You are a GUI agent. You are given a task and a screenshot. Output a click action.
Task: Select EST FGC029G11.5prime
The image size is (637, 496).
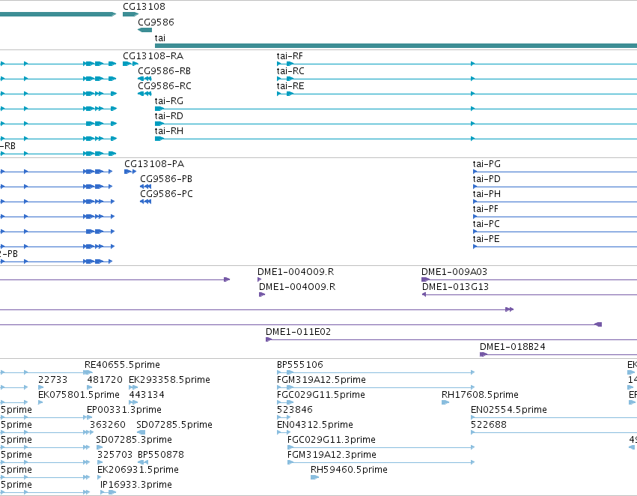coord(320,395)
